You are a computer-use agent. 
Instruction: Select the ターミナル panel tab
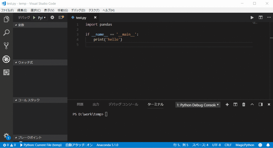pyautogui.click(x=155, y=104)
